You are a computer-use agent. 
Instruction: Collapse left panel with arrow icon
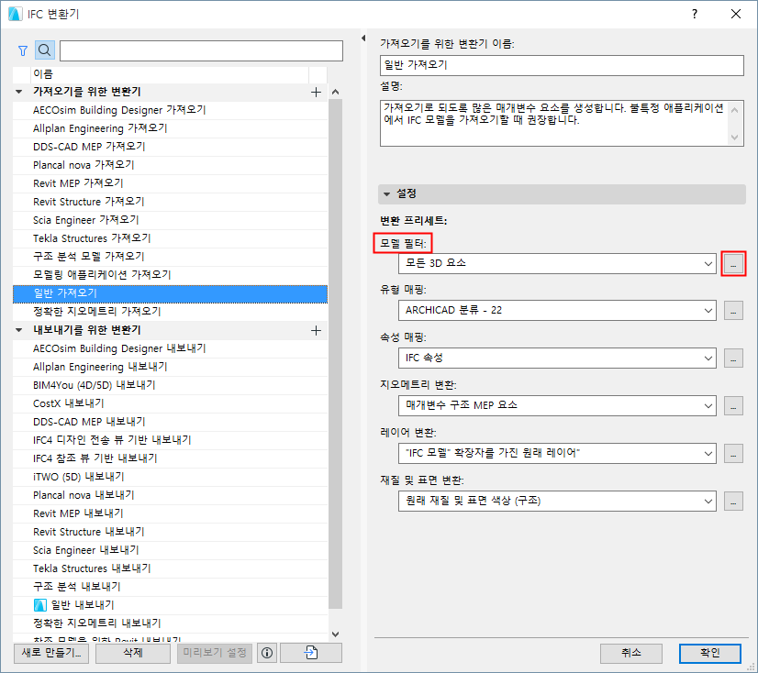click(363, 39)
